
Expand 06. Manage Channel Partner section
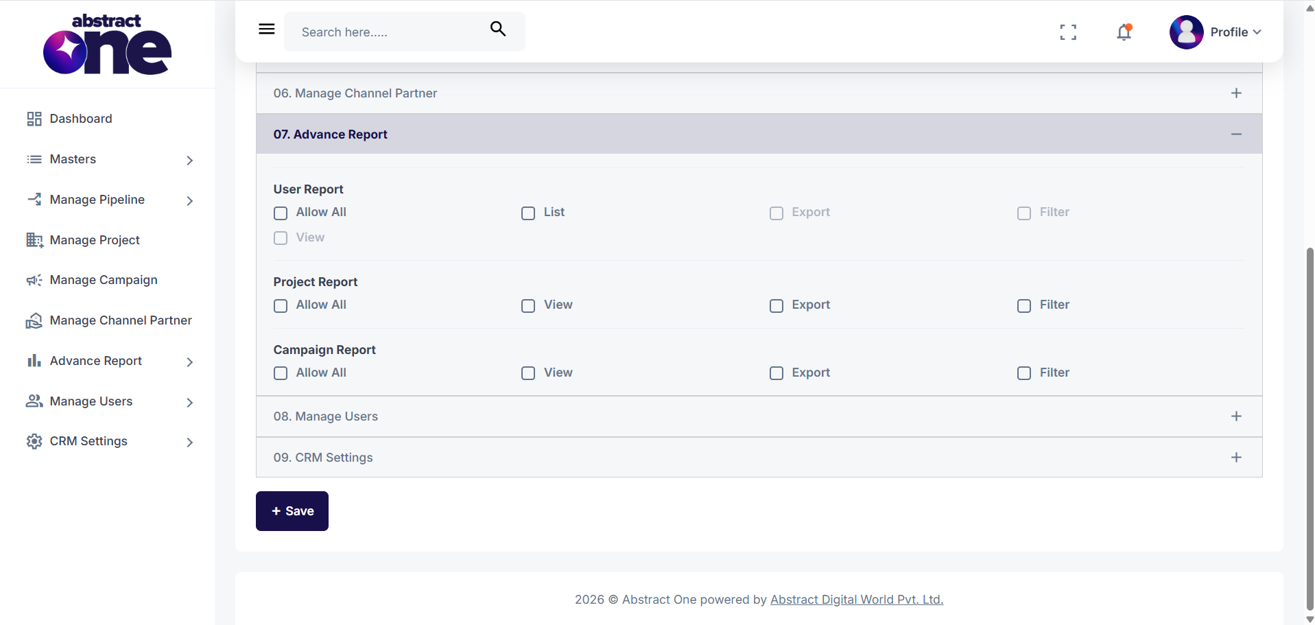(x=759, y=93)
